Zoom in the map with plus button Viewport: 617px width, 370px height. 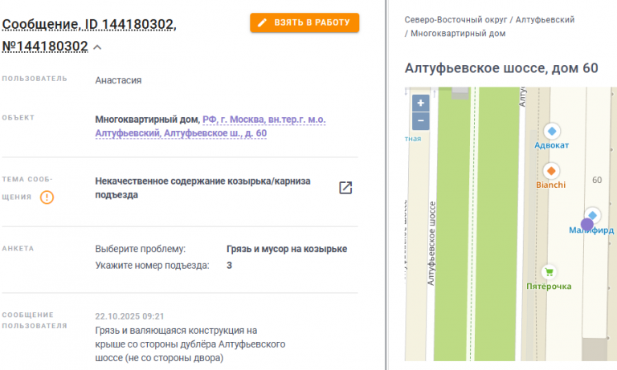point(421,103)
